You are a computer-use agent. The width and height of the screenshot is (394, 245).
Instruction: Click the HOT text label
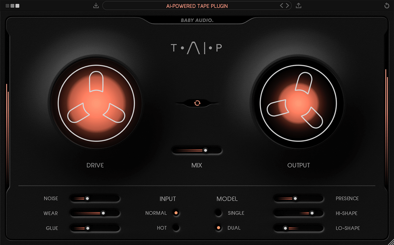[x=162, y=228]
